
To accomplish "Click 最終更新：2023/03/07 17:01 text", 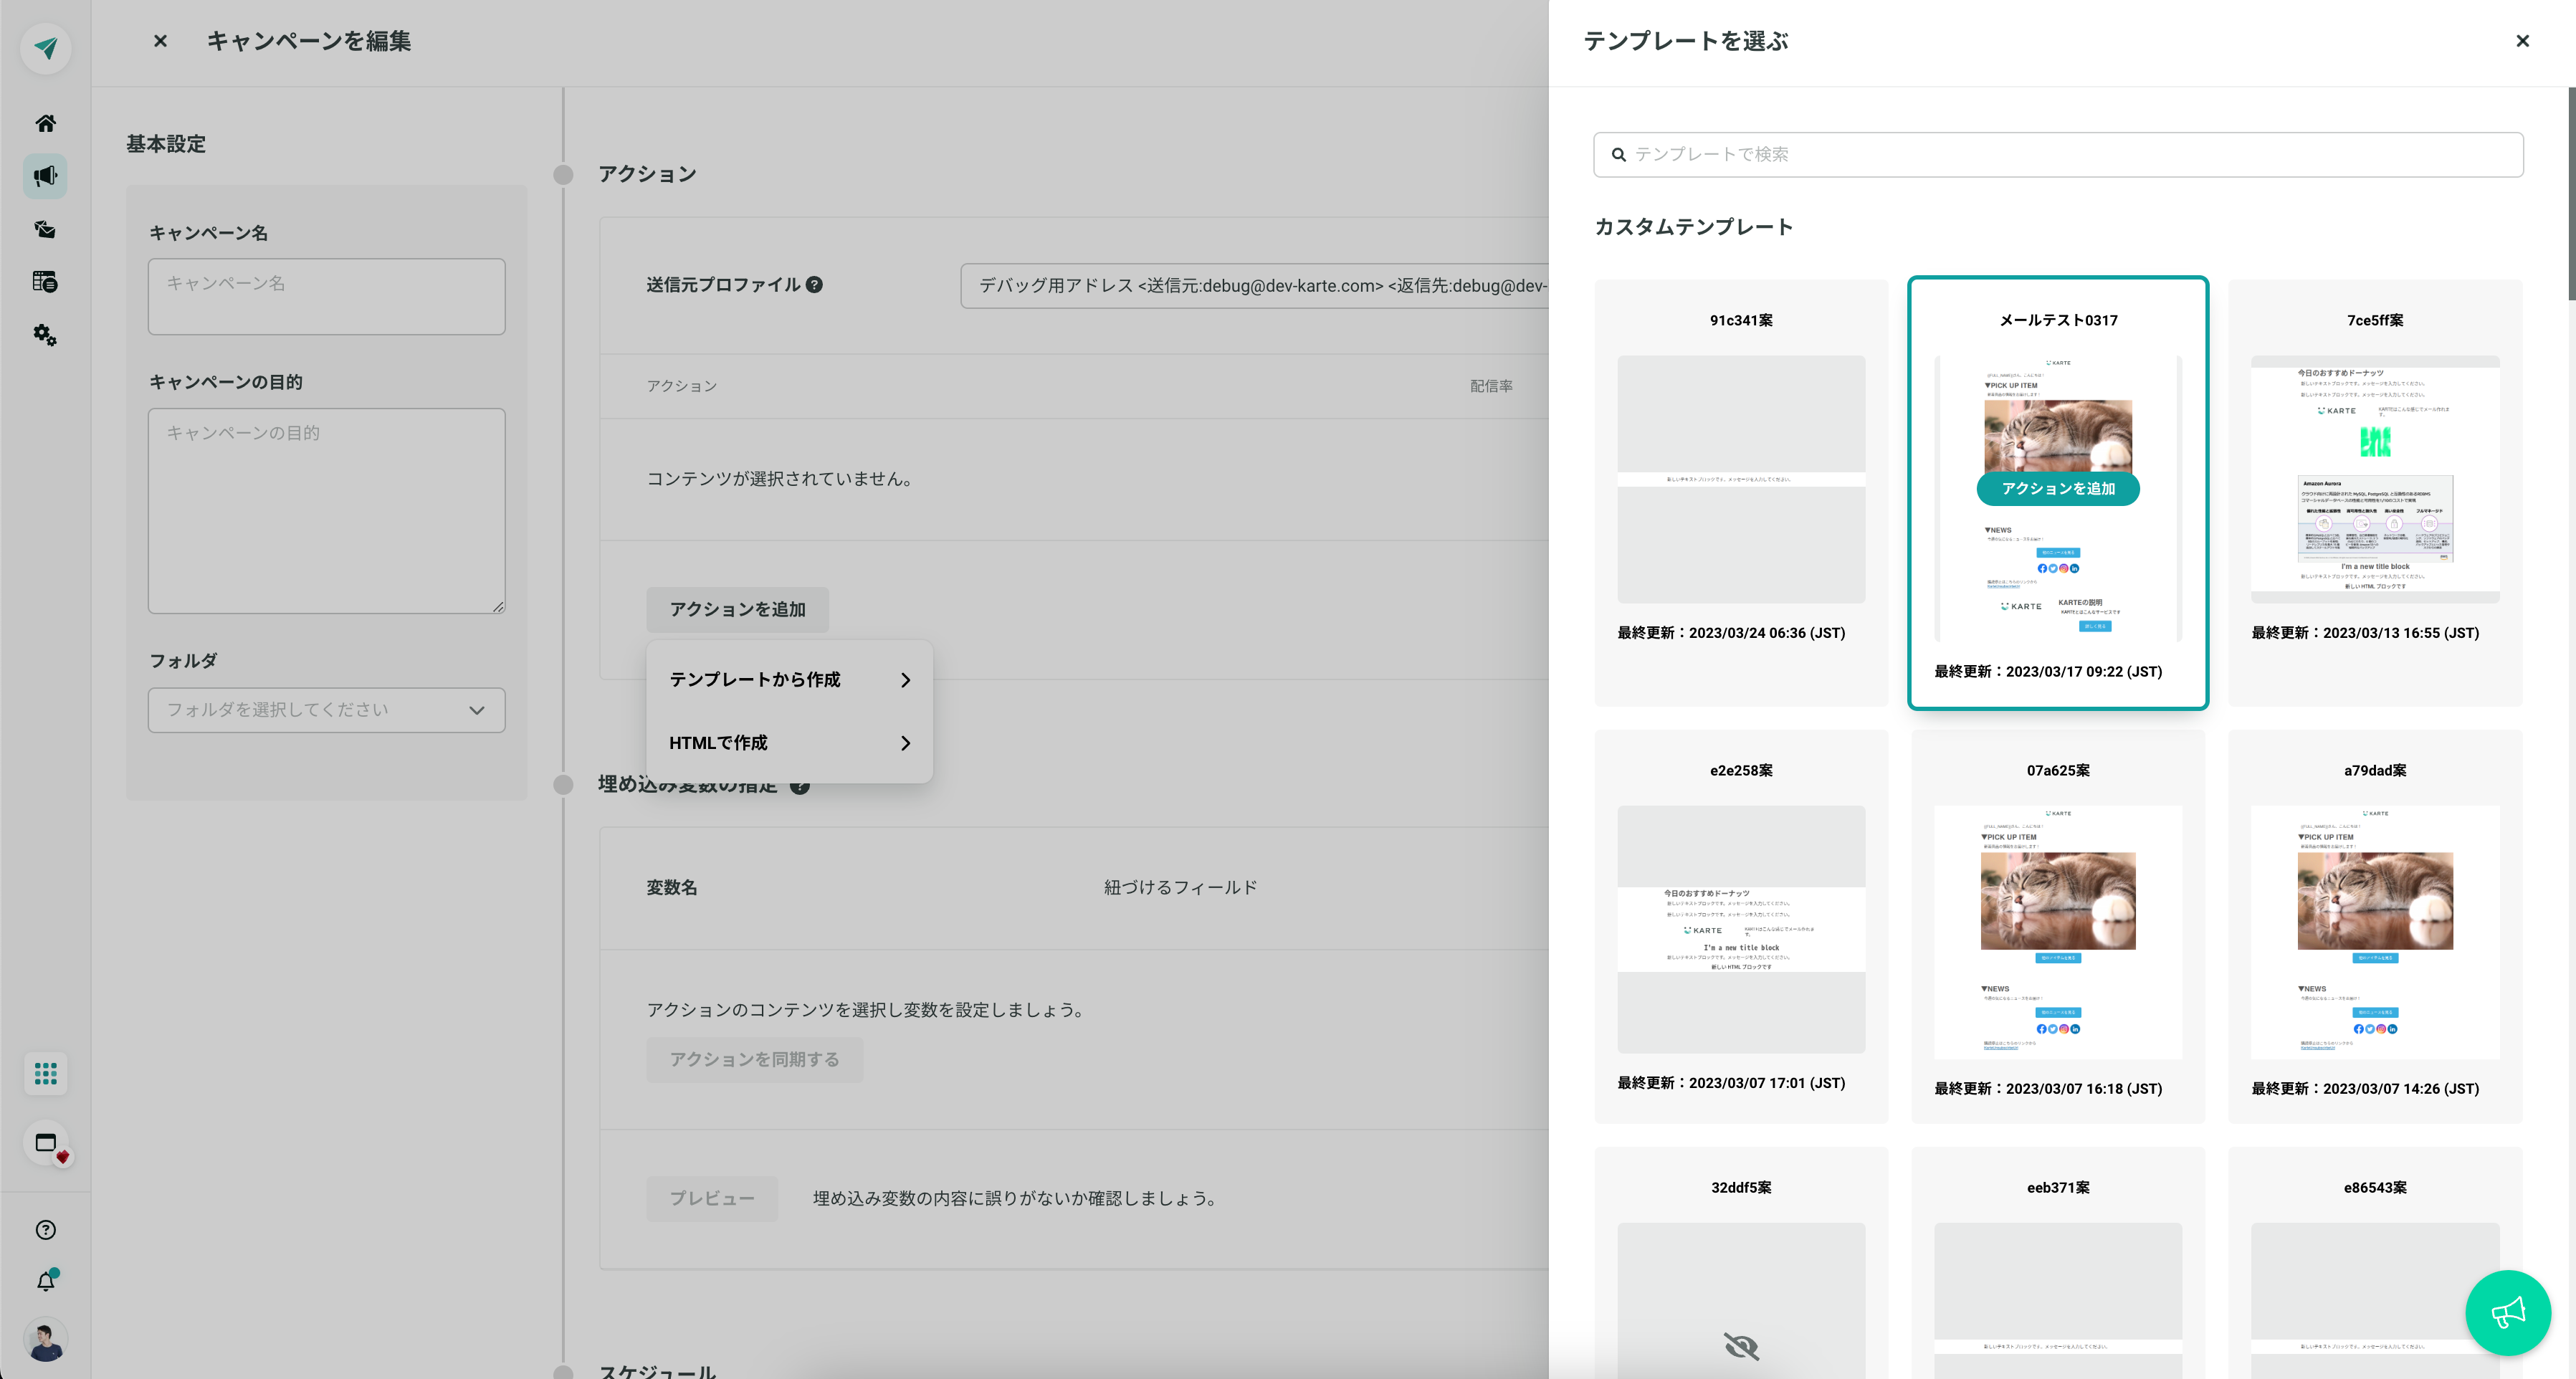I will tap(1731, 1083).
